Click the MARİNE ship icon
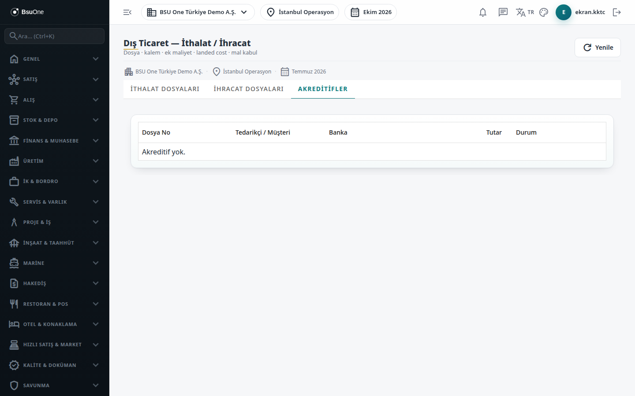The image size is (635, 396). tap(14, 263)
